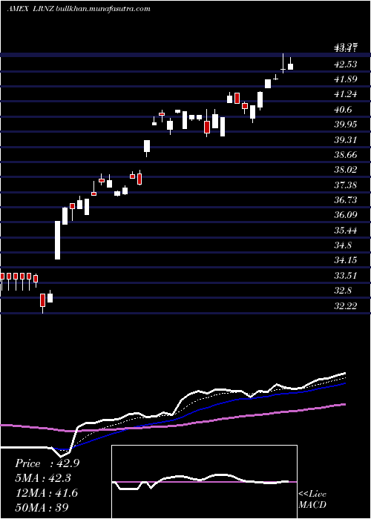Select the 34.8 price axis label
Viewport: 371px width, 519px height.
pos(343,245)
